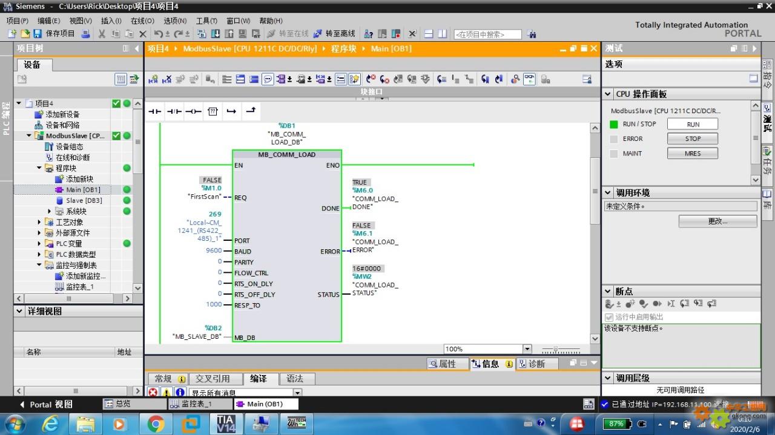Click the split editor vertically icon
The image size is (775, 435).
443,34
